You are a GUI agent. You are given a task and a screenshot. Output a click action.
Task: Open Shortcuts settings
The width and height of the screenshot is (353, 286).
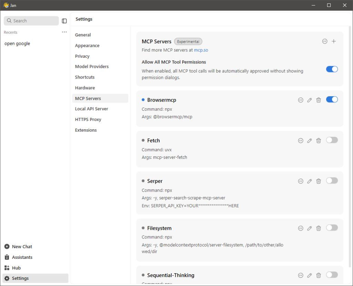click(100, 77)
